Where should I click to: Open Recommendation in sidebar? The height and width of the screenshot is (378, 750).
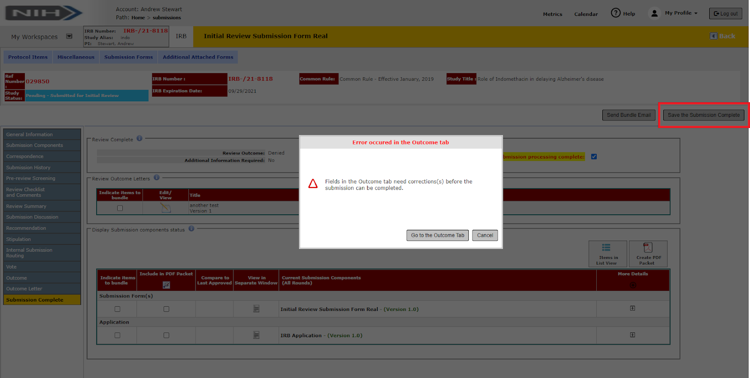[x=42, y=228]
